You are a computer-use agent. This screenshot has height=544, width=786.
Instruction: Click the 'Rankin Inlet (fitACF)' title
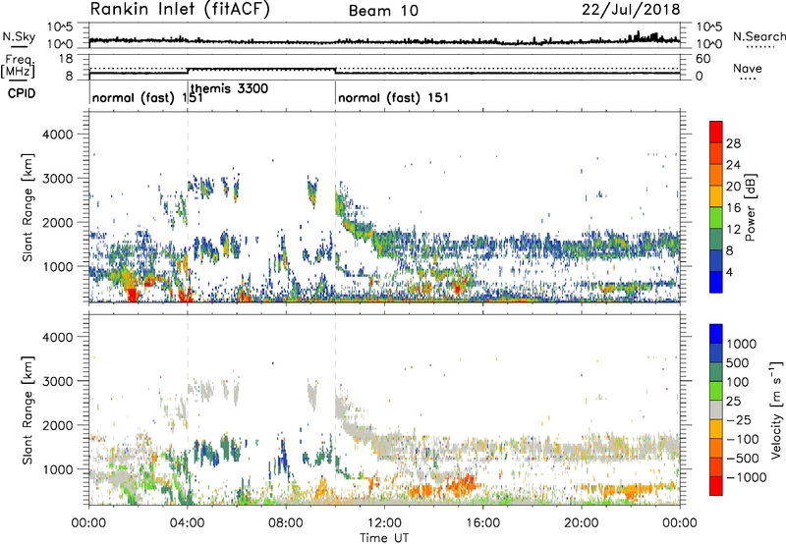click(x=180, y=10)
